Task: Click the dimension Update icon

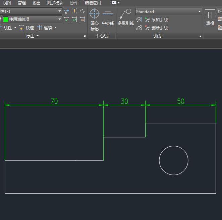Action: coord(74,19)
